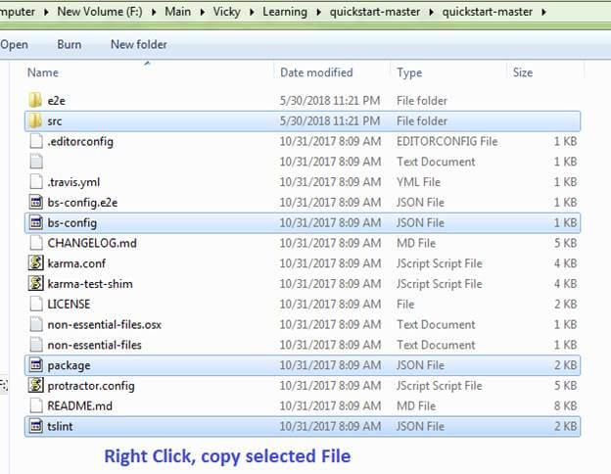Click the karma.conf script file icon

coord(36,262)
